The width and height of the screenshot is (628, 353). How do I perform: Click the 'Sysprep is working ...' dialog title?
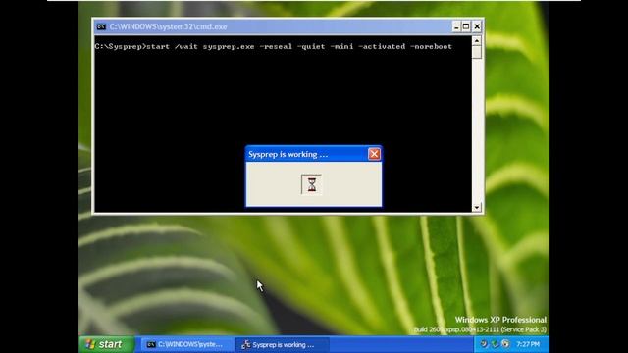[288, 154]
